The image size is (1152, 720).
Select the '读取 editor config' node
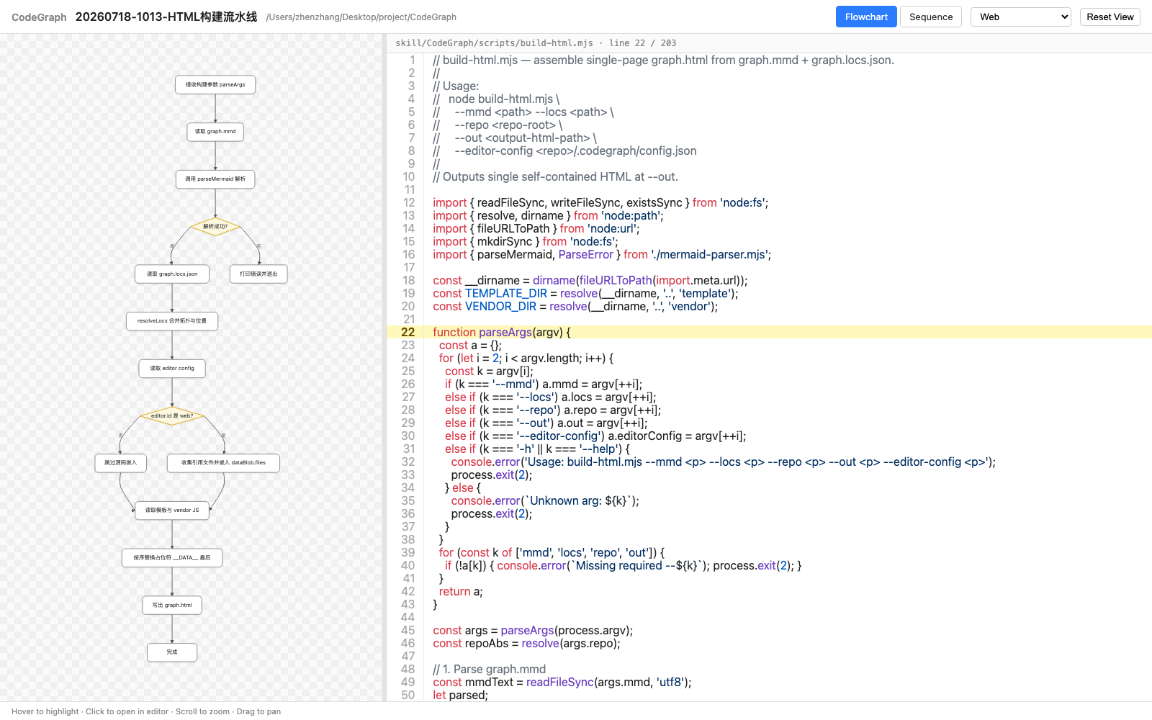[172, 369]
